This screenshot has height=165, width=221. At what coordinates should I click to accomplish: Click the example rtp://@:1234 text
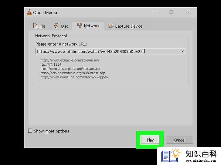click(x=51, y=64)
